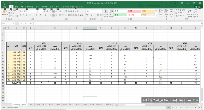Open the font name dropdown (맑은 고딕)
Viewport: 204px width, 110px height.
tap(37, 11)
